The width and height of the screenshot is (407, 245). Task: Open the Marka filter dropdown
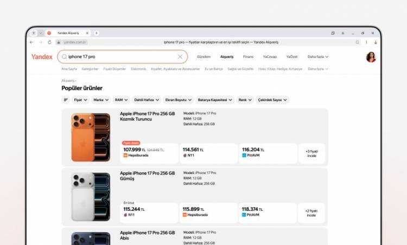(x=100, y=100)
